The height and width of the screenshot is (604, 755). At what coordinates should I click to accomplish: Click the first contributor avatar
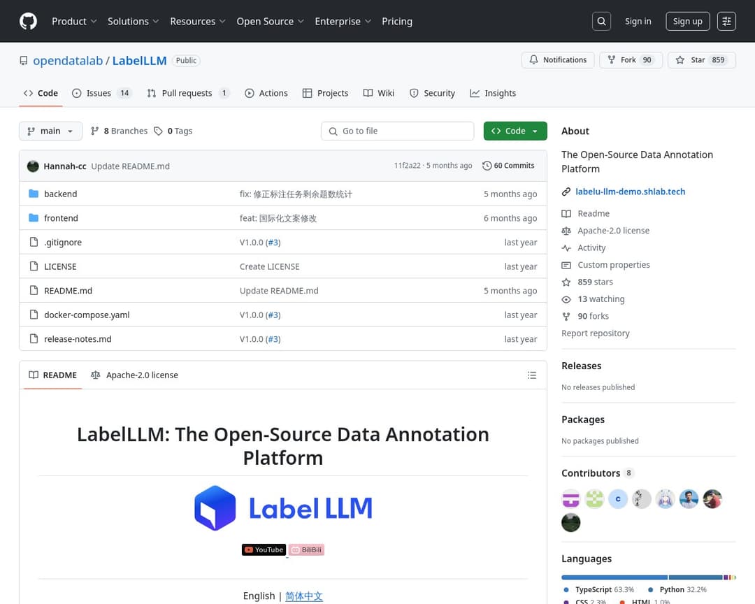571,499
